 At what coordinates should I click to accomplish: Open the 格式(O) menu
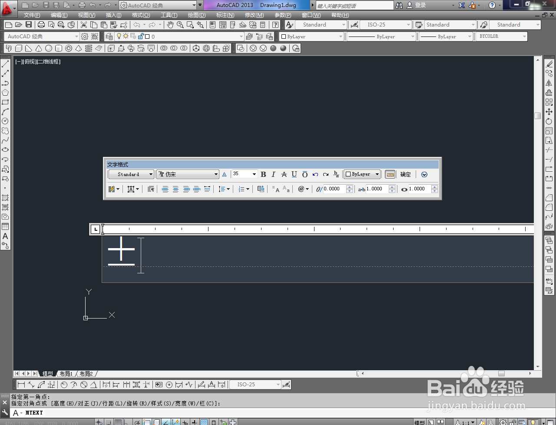[141, 15]
